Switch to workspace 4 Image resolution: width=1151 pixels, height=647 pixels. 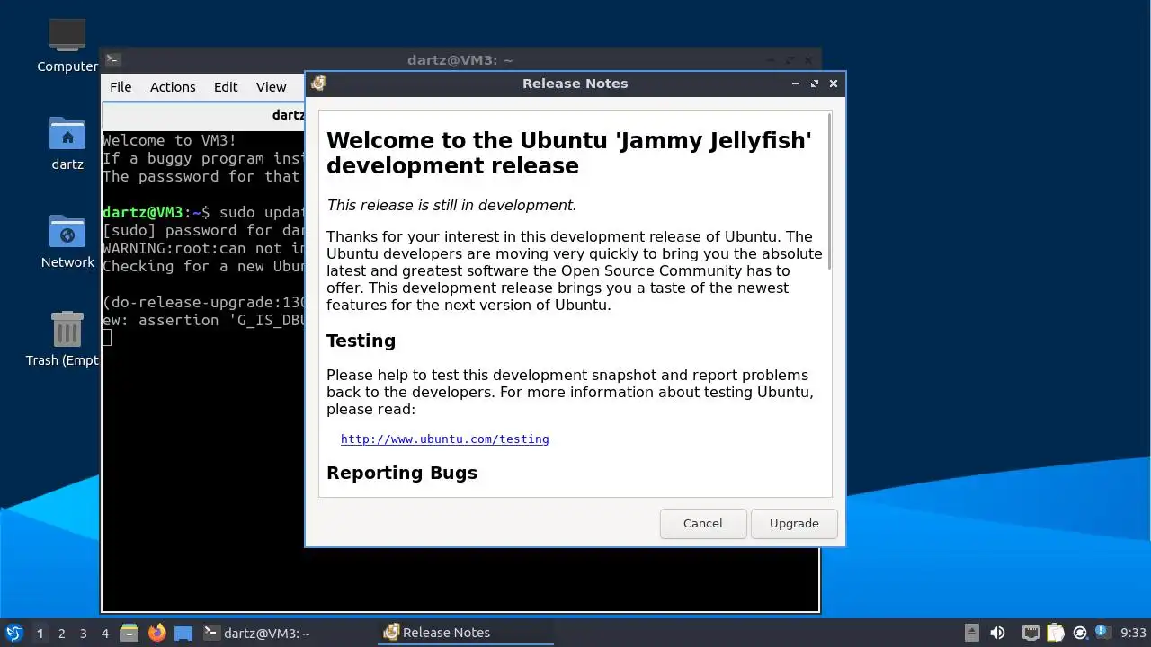coord(105,634)
